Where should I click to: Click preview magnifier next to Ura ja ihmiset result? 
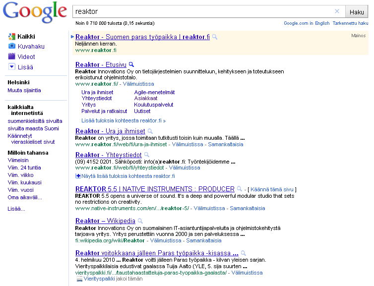point(150,131)
